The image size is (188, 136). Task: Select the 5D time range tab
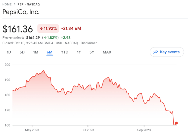pyautogui.click(x=22, y=52)
